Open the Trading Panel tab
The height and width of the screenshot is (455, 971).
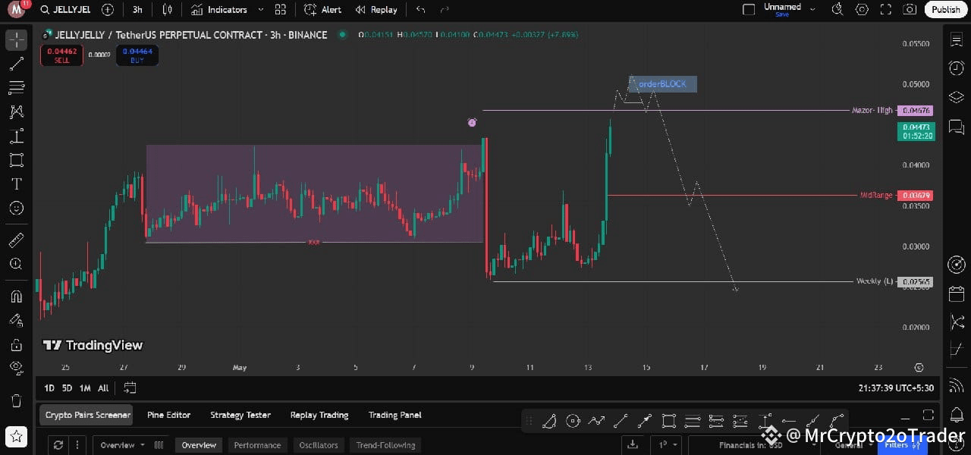[394, 415]
